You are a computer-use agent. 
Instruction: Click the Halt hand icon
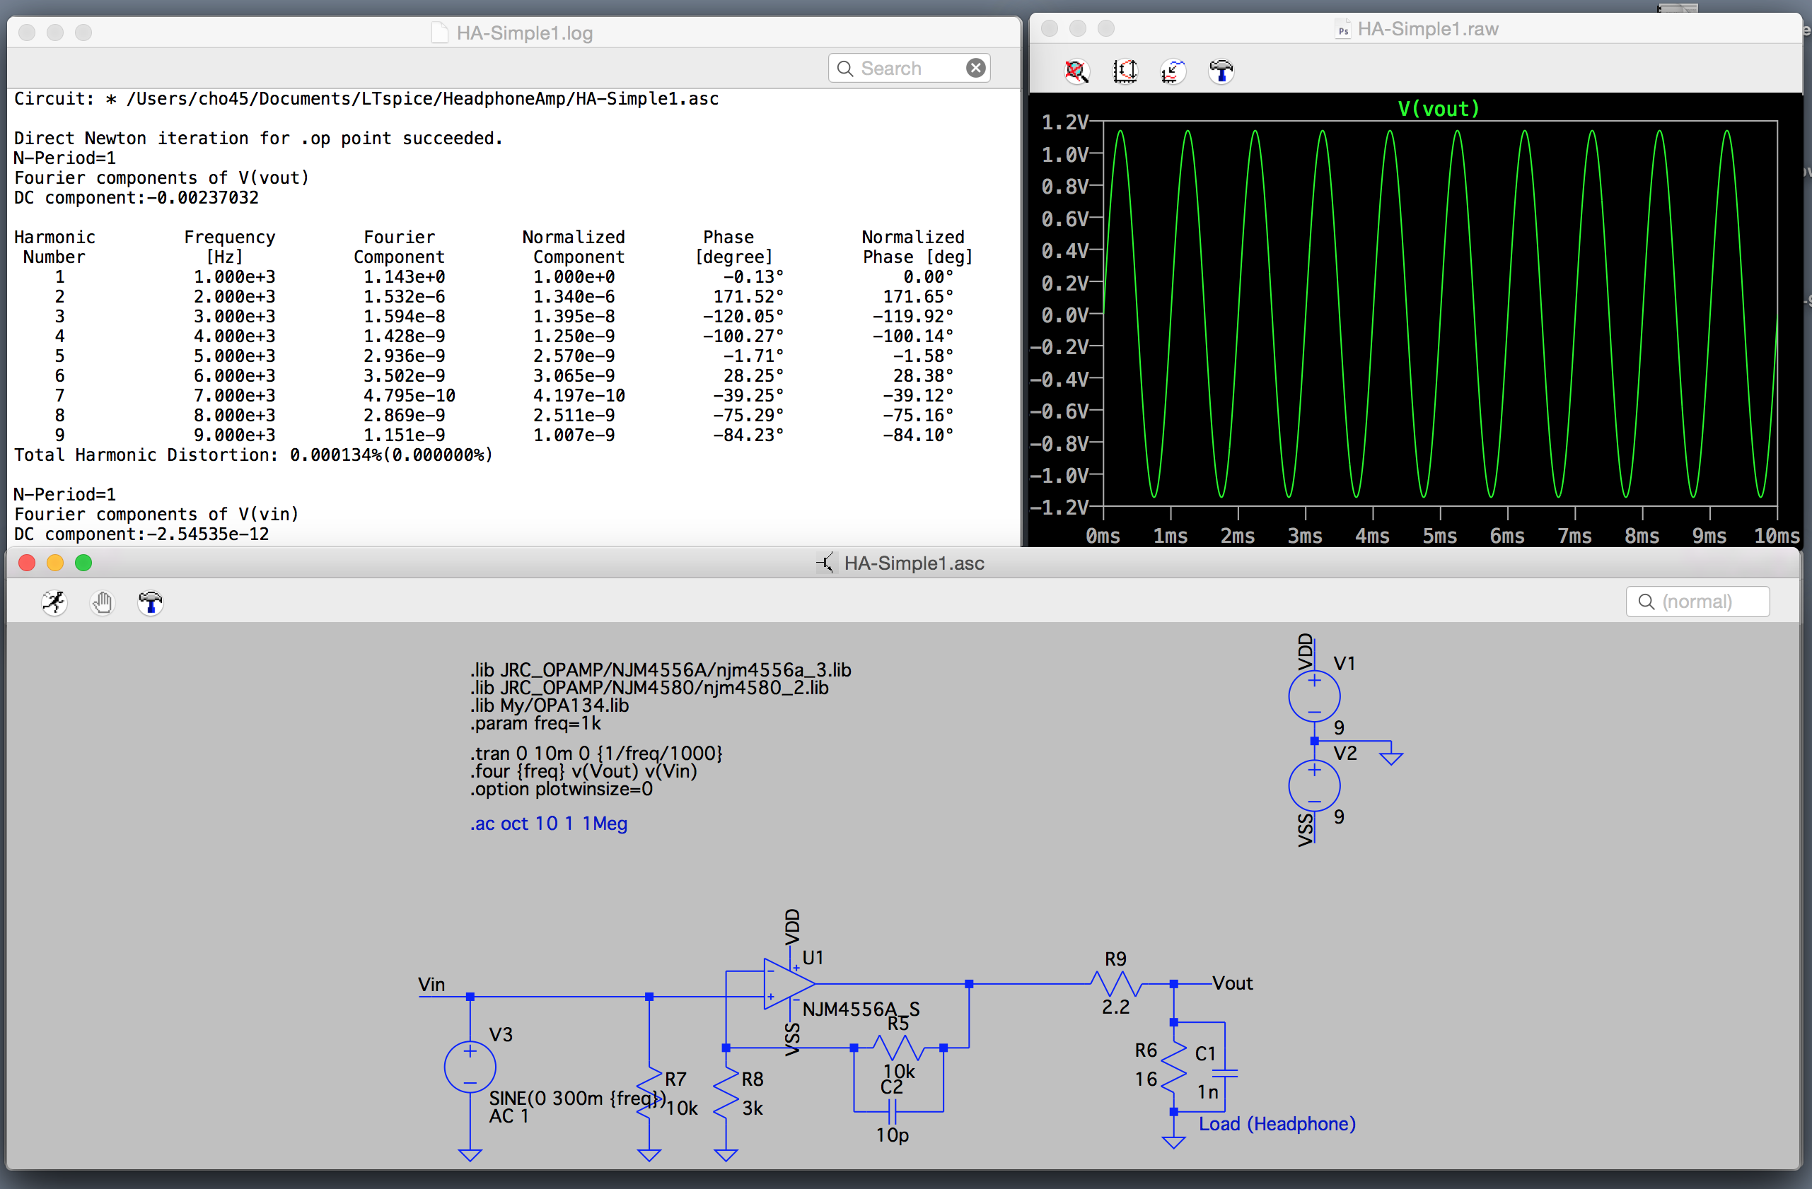pyautogui.click(x=102, y=602)
